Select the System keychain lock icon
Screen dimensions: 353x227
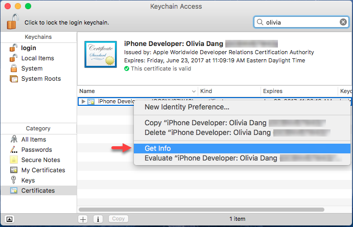coord(13,69)
